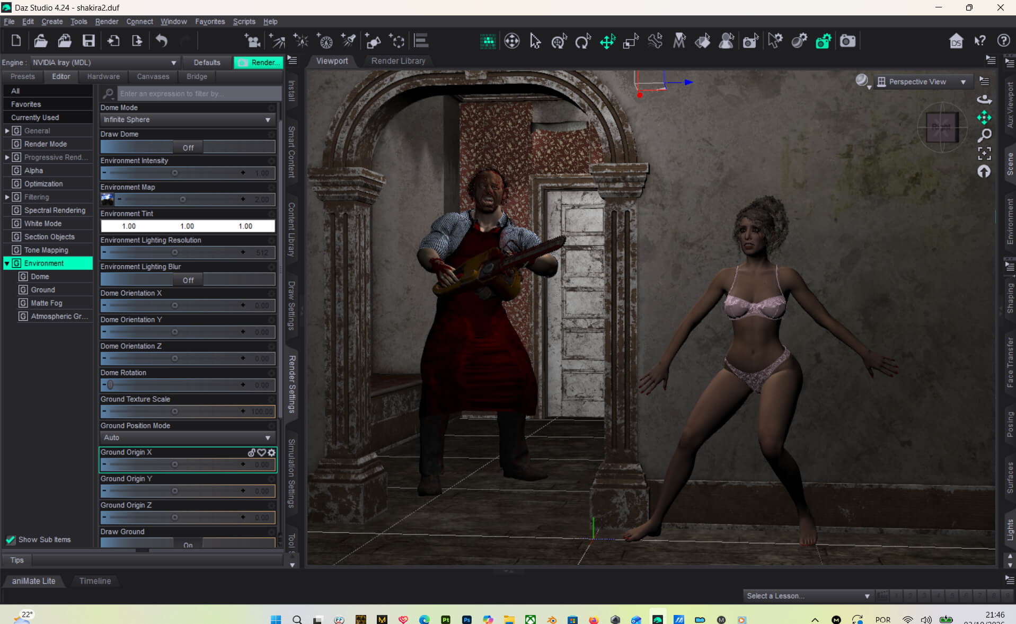Switch to the Hardware tab
Image resolution: width=1016 pixels, height=624 pixels.
103,76
